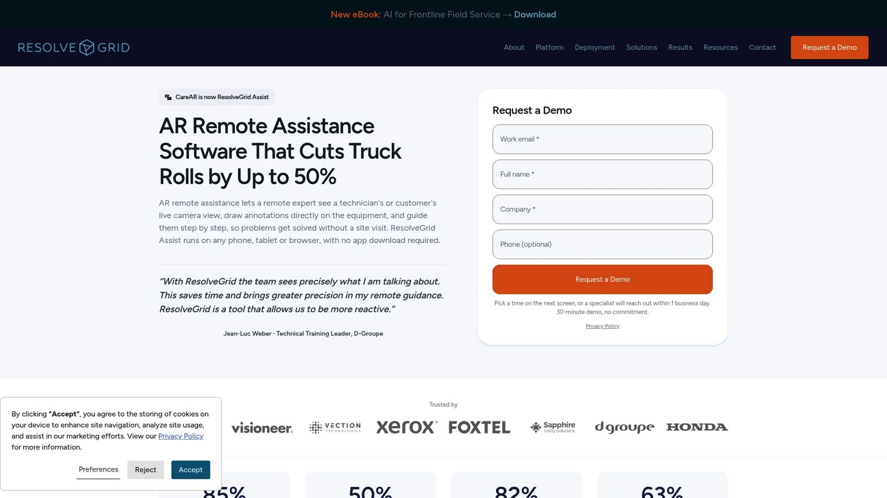Open the Platform menu item
The width and height of the screenshot is (887, 498).
point(550,47)
